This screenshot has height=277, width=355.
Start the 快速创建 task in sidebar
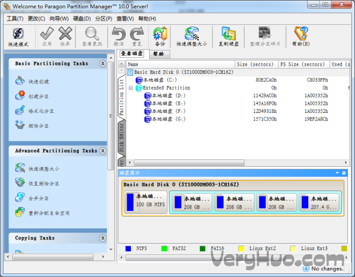[x=32, y=81]
